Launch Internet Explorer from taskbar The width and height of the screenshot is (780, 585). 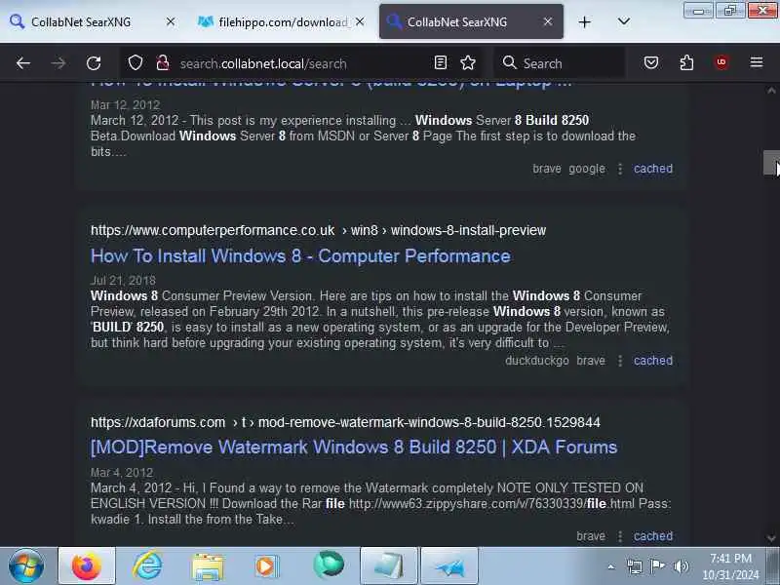point(147,565)
